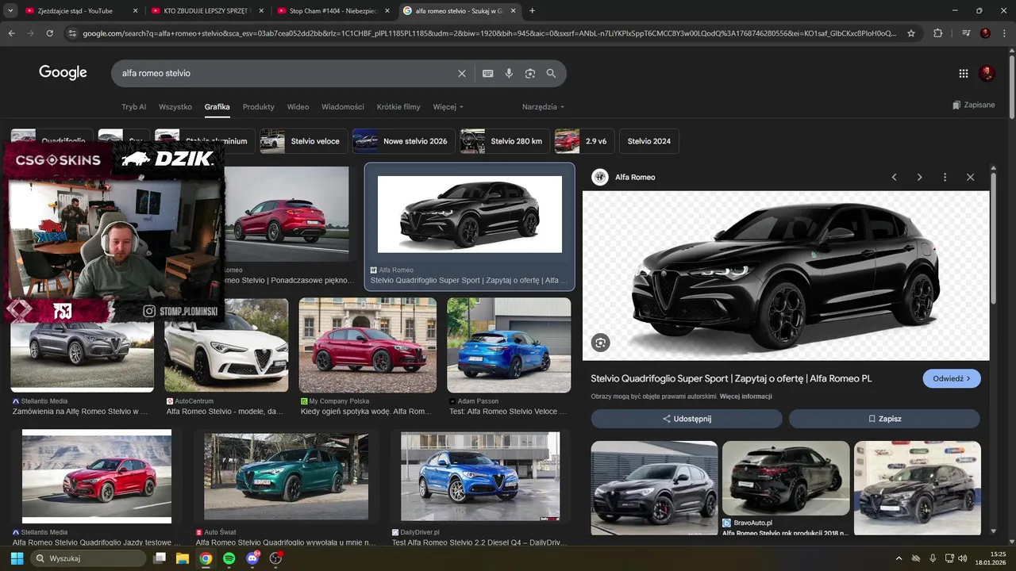
Task: Switch to the Wszystko results tab
Action: pos(175,107)
